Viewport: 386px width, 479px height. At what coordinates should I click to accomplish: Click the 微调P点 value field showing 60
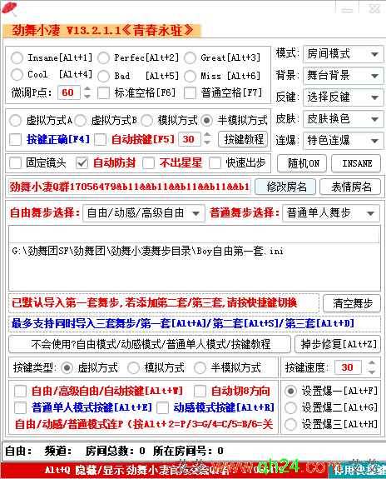tap(69, 92)
